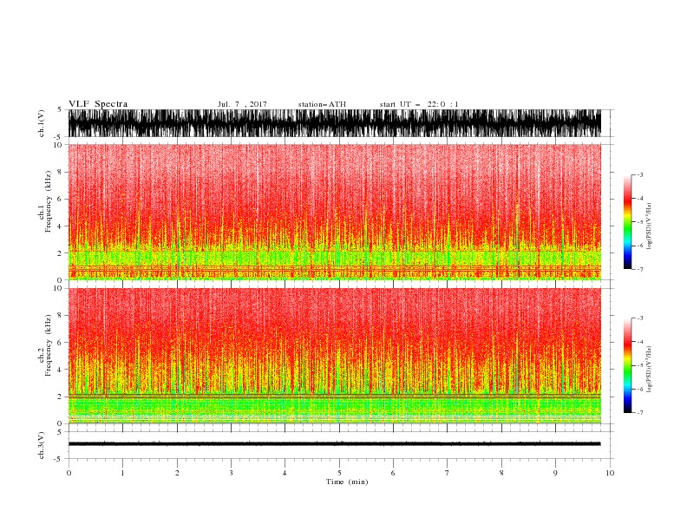Click time axis tick label "5"
The height and width of the screenshot is (531, 687).
pos(339,473)
